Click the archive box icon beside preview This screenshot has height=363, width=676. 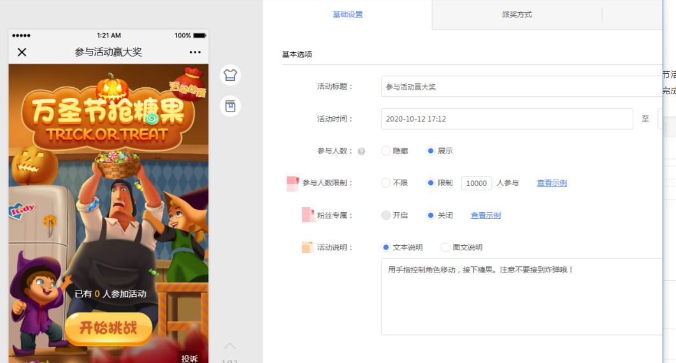click(230, 106)
